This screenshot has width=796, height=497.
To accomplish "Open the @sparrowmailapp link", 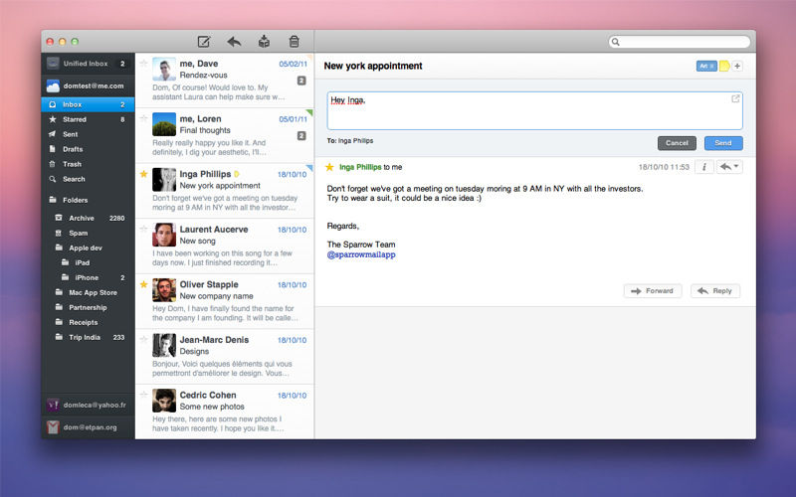I will click(361, 254).
